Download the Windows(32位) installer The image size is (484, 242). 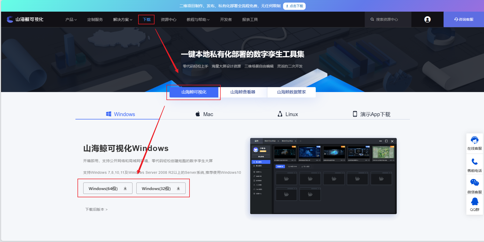point(161,188)
